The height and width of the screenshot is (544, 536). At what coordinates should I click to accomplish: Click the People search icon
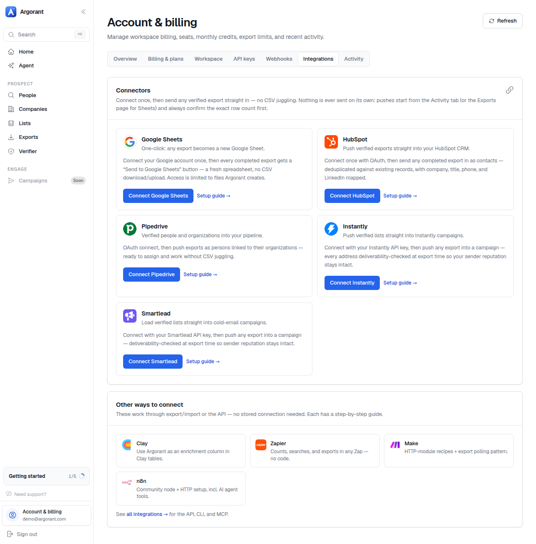(11, 95)
